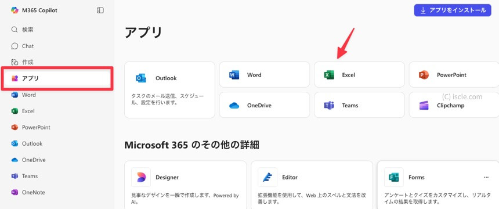Click the OneNote icon in the sidebar
The width and height of the screenshot is (499, 209).
[15, 192]
